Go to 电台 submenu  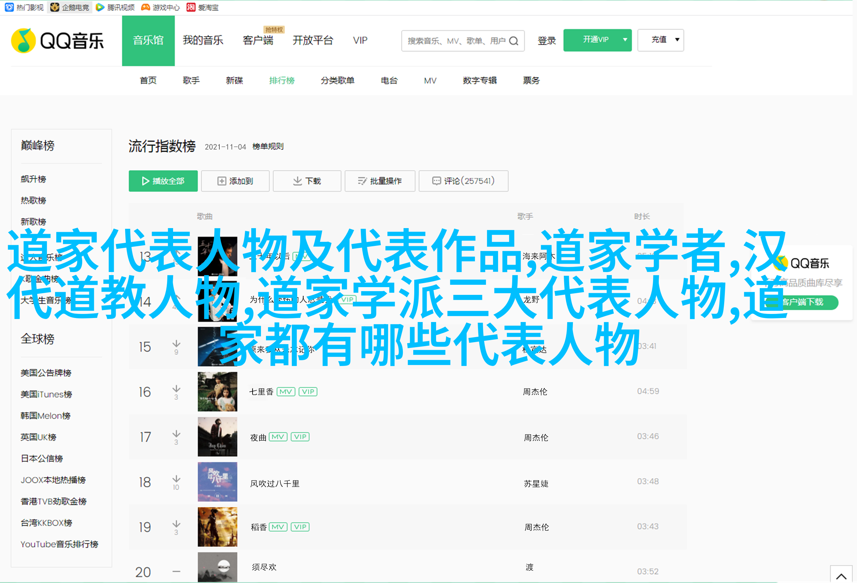389,81
